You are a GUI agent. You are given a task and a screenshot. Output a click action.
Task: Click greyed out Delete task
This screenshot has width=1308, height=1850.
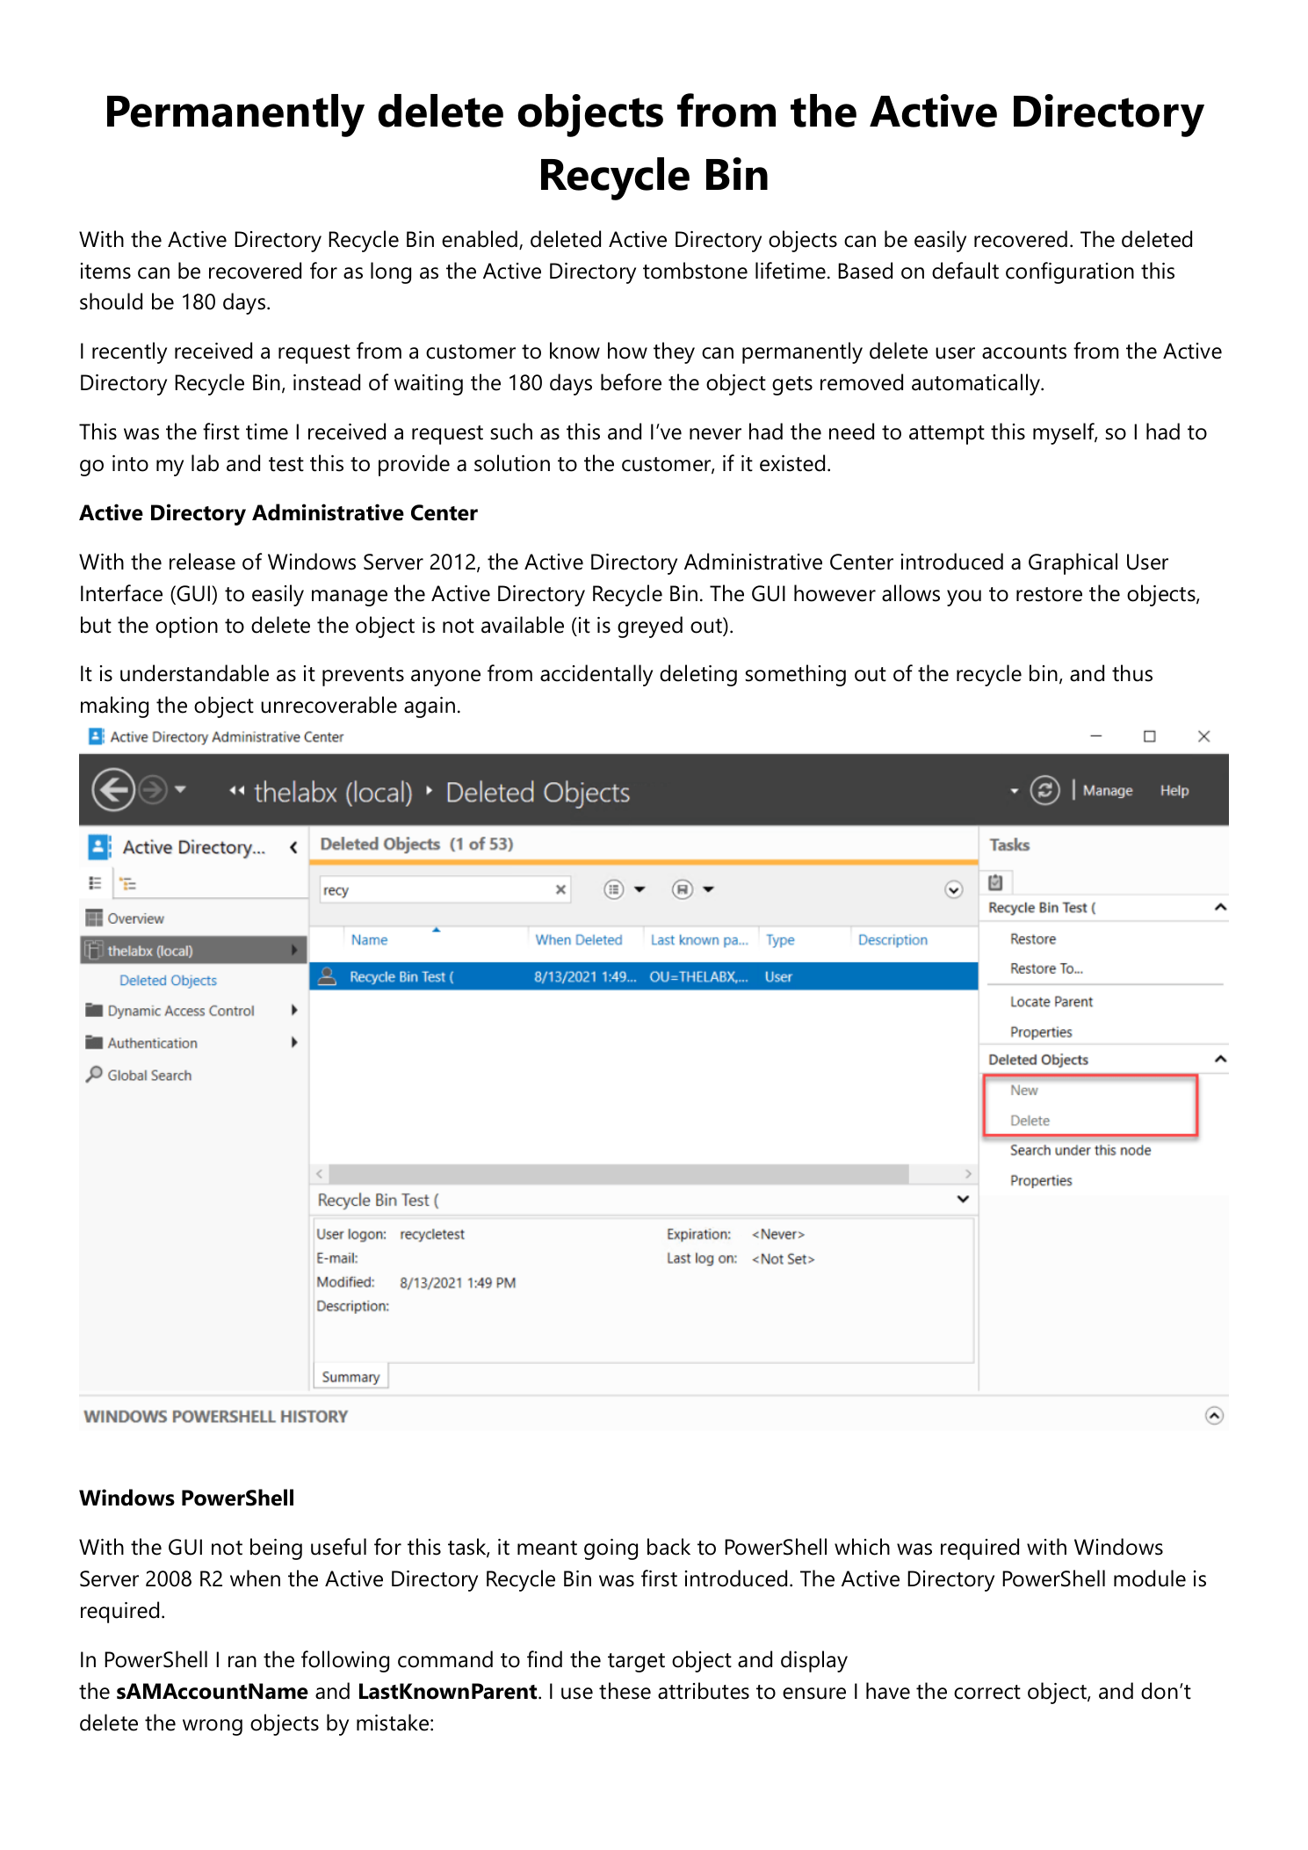pyautogui.click(x=1030, y=1121)
